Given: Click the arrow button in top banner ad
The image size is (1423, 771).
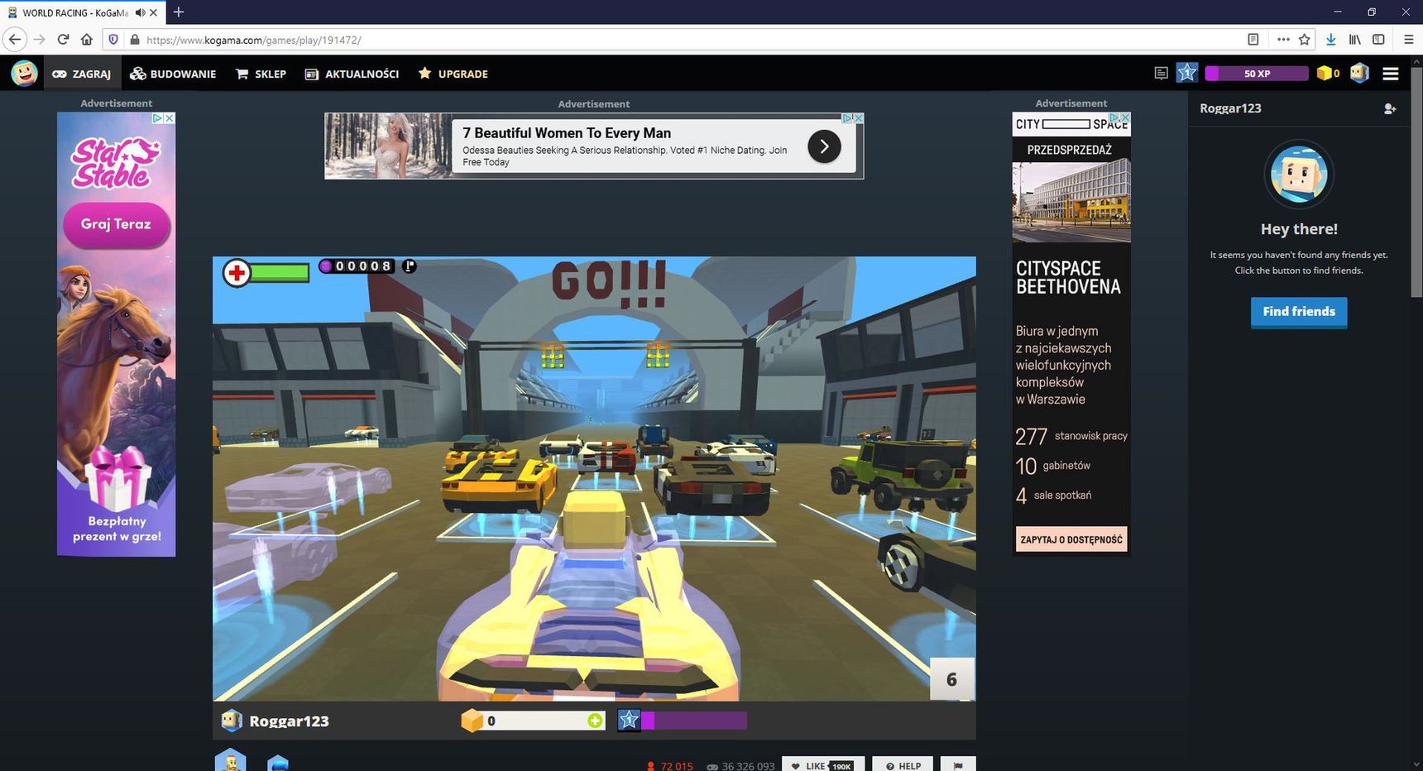Looking at the screenshot, I should click(x=824, y=146).
